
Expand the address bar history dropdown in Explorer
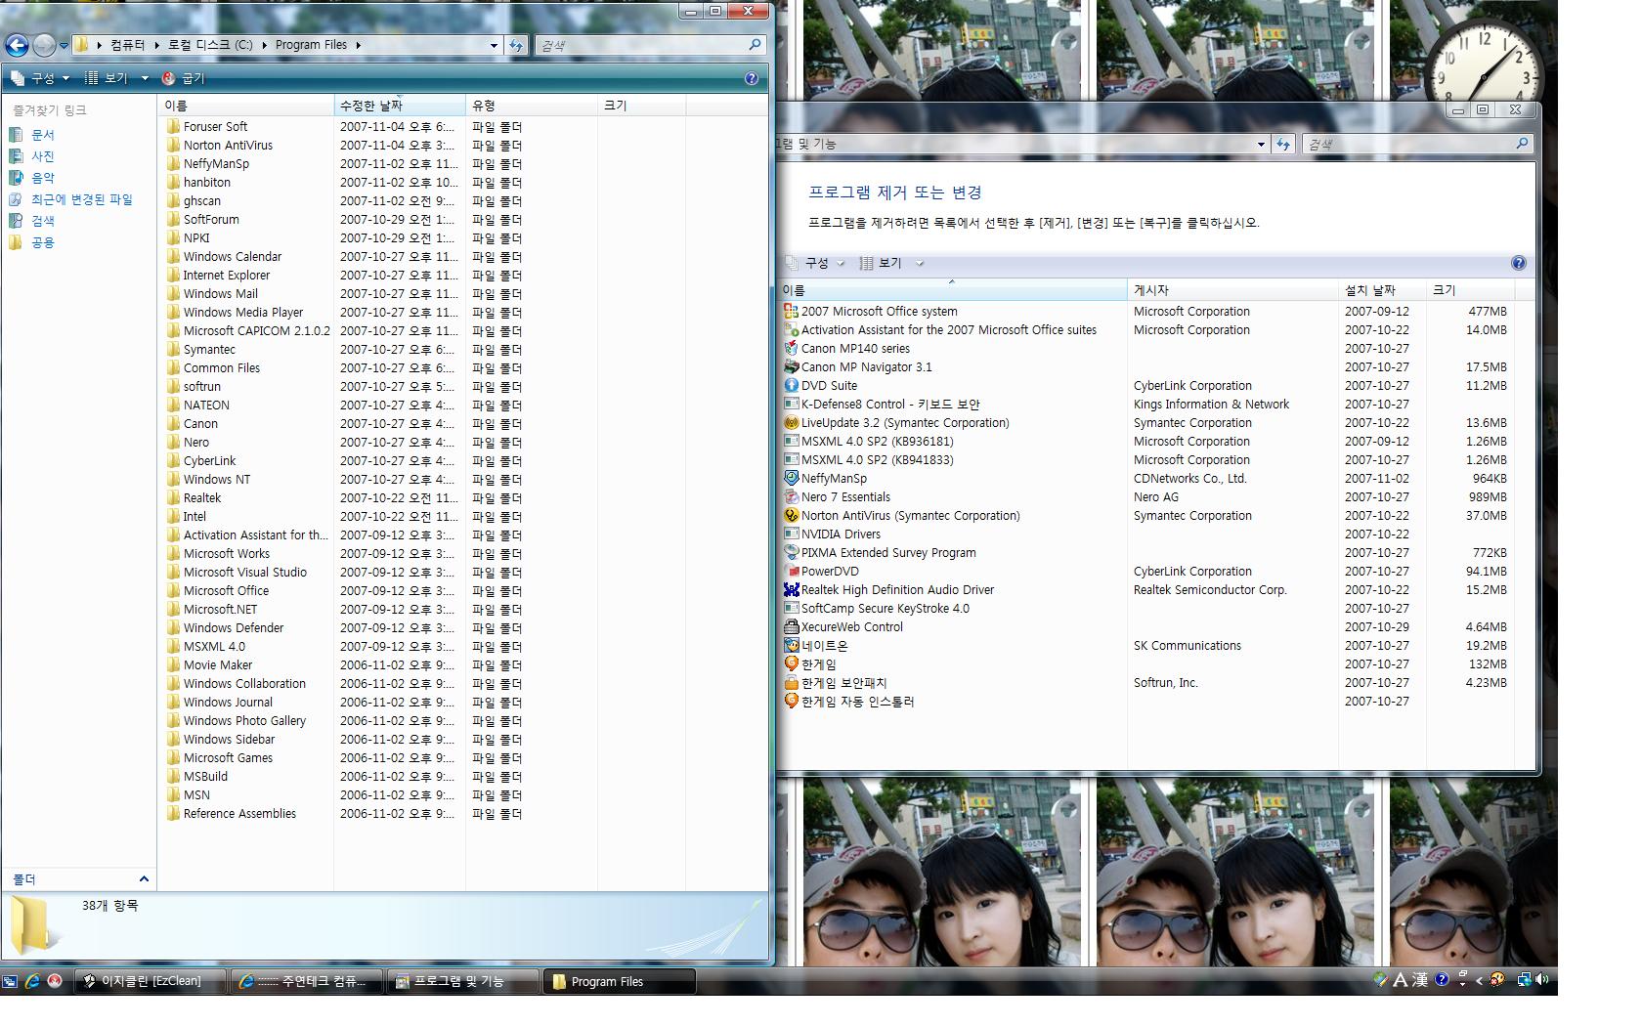494,45
